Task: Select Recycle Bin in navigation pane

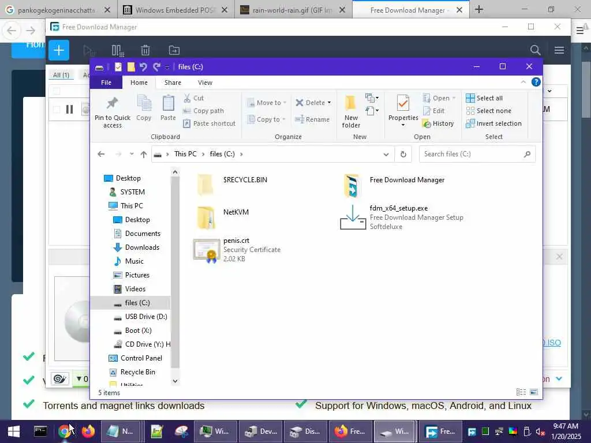Action: (132, 372)
